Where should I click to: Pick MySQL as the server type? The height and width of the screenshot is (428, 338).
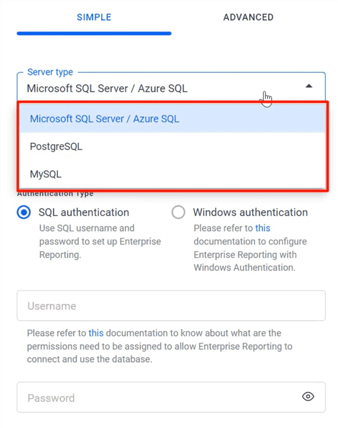(x=173, y=174)
